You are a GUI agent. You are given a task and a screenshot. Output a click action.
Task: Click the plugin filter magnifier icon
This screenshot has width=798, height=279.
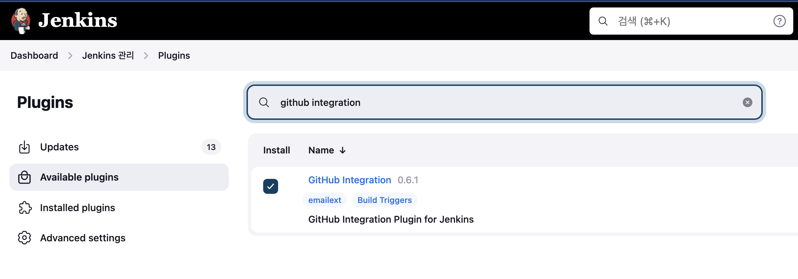(x=264, y=103)
